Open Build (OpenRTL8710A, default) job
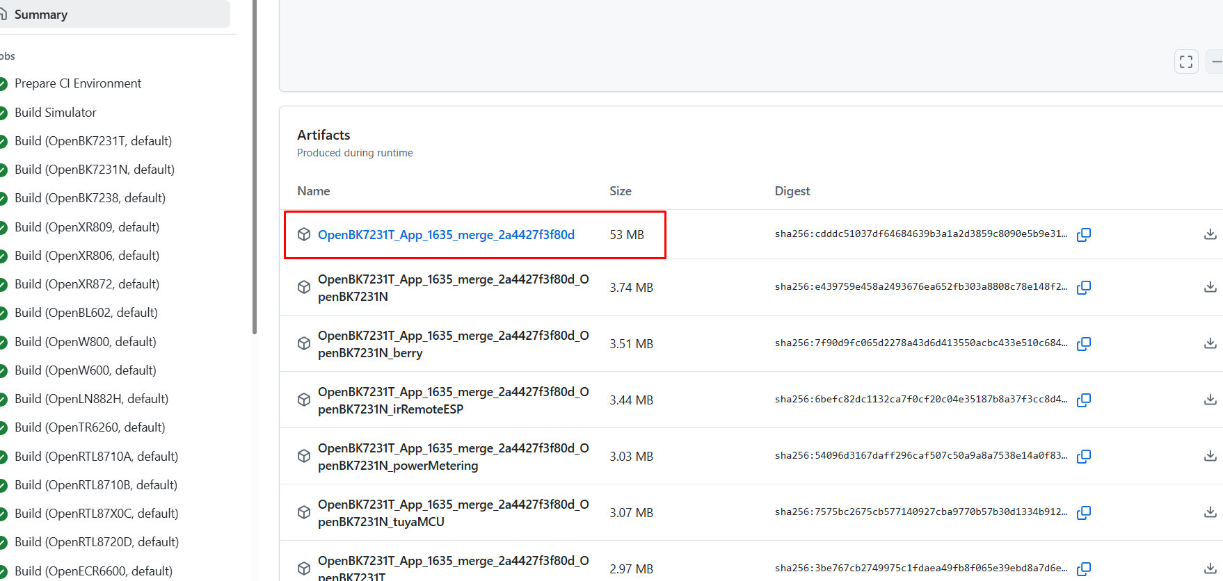Viewport: 1223px width, 581px height. [x=97, y=457]
